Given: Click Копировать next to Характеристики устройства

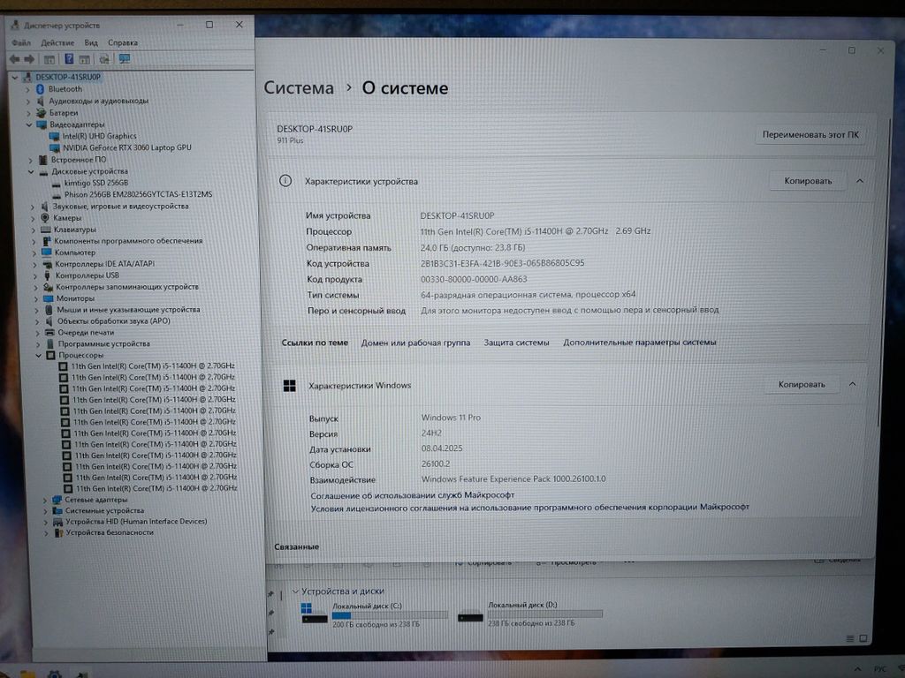Looking at the screenshot, I should 808,181.
